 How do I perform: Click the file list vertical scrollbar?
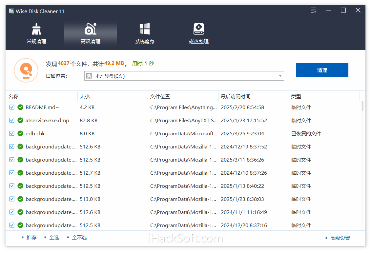pos(362,106)
